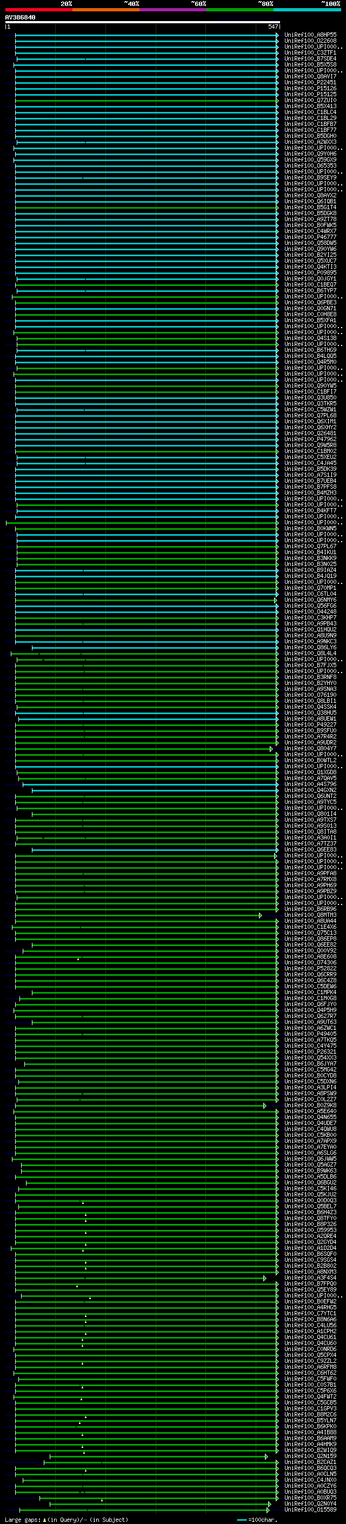The width and height of the screenshot is (346, 1524).
Task: Click the UniRef100_B6JYA7 hit label
Action: (x=310, y=1064)
